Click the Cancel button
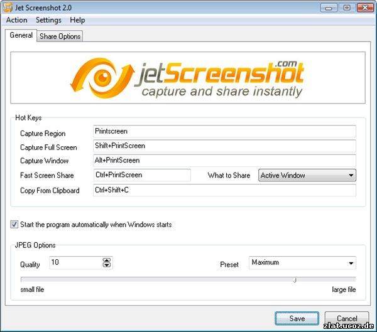Image resolution: width=377 pixels, height=332 pixels. [347, 319]
